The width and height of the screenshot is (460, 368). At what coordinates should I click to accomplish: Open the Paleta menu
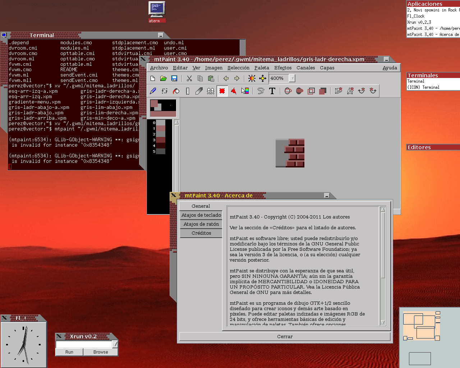coord(262,68)
